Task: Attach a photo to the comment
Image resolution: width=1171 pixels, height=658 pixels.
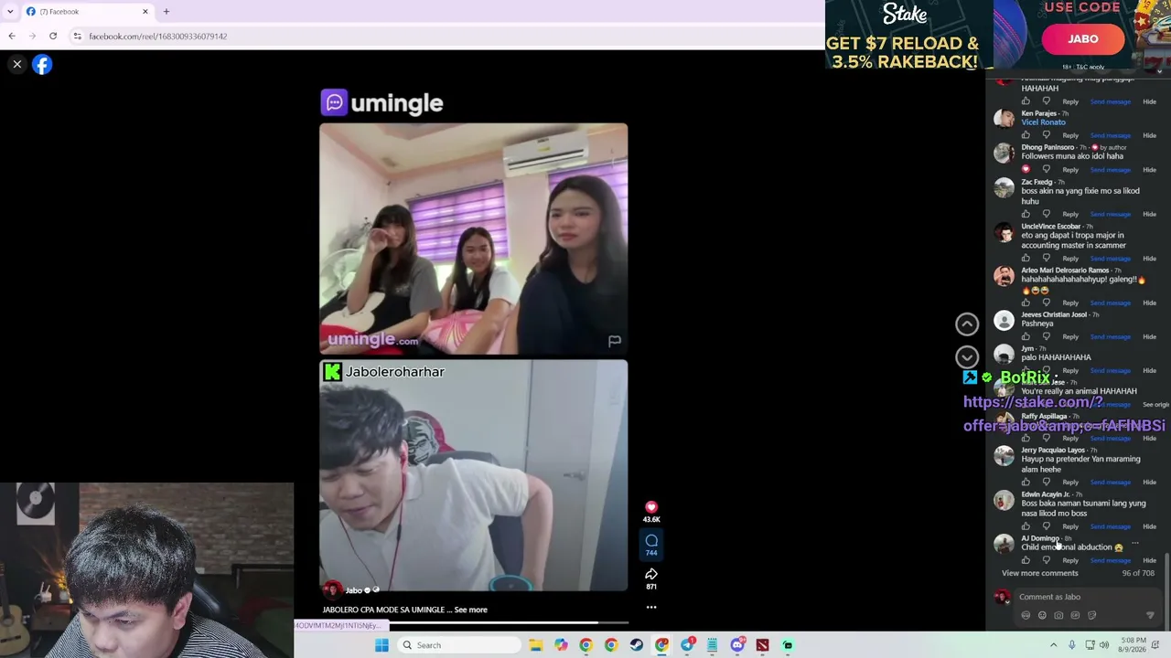Action: [1058, 615]
